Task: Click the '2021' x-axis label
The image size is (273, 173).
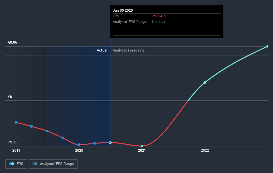Action: pyautogui.click(x=142, y=150)
